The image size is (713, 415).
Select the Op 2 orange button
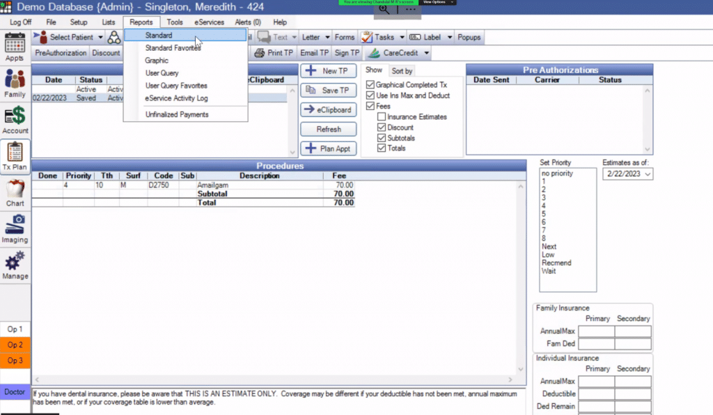[15, 345]
